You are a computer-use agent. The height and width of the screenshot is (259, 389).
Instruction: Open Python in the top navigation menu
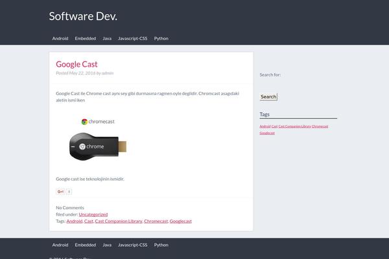tap(161, 38)
